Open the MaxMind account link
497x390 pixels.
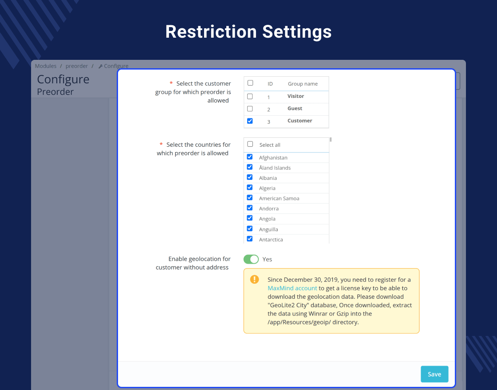pos(292,288)
